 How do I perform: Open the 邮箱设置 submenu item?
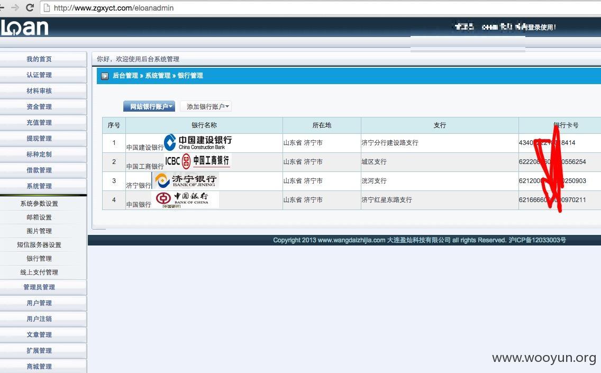[x=39, y=217]
